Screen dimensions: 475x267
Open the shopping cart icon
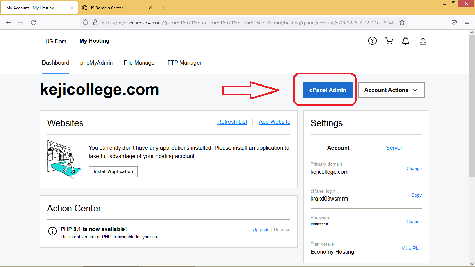click(x=389, y=41)
